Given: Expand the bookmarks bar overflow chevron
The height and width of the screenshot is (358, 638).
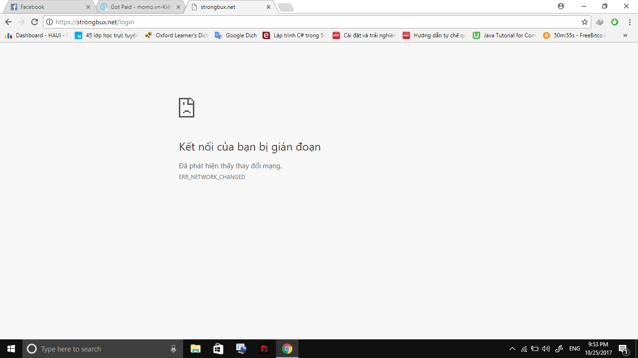Looking at the screenshot, I should click(x=625, y=35).
